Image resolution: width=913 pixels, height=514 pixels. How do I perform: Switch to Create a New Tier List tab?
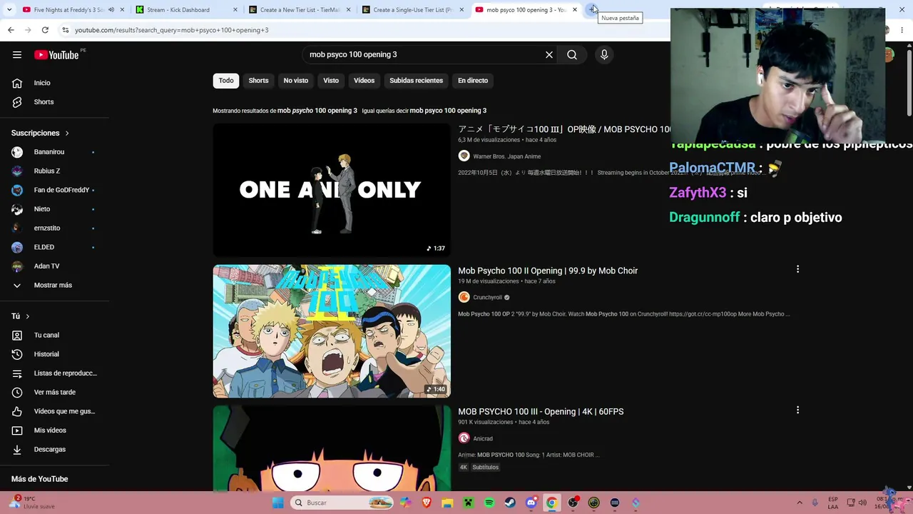point(299,10)
